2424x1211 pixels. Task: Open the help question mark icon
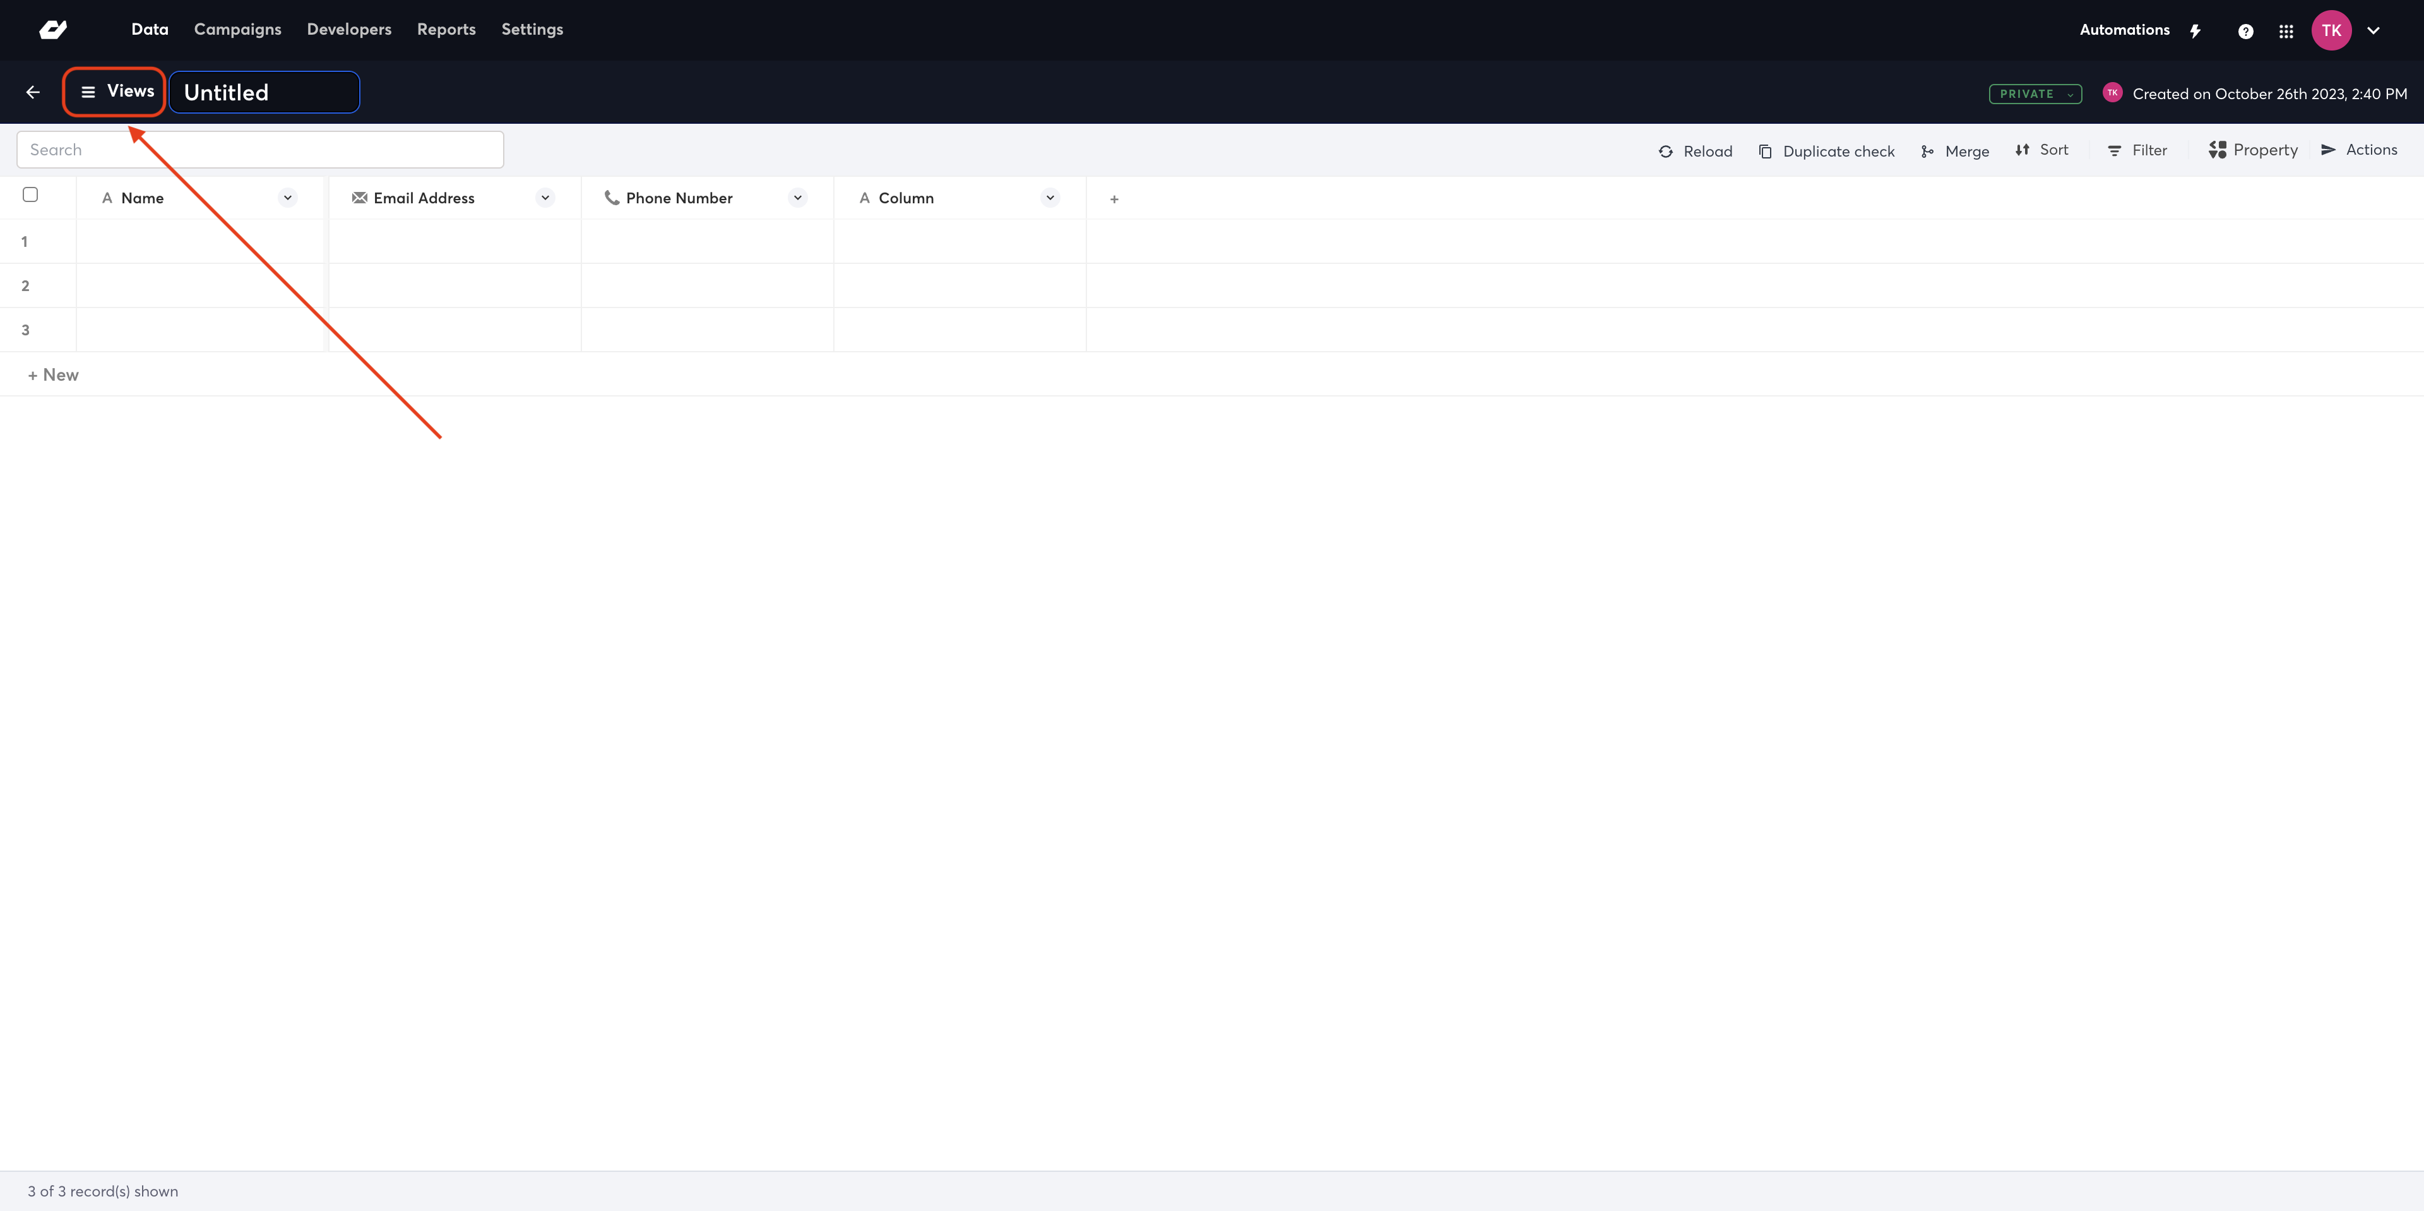(2245, 31)
